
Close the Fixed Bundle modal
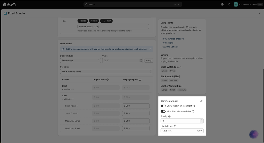point(259,13)
